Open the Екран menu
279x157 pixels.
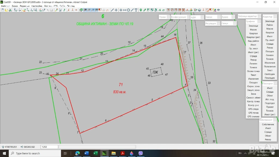[x=15, y=6]
